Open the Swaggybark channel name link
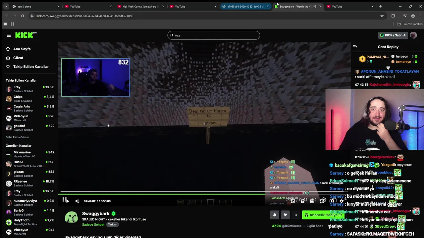This screenshot has height=238, width=424. tap(96, 214)
